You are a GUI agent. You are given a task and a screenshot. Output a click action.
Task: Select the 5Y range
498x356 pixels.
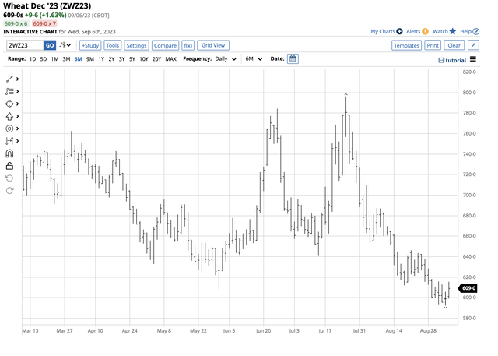tap(132, 59)
